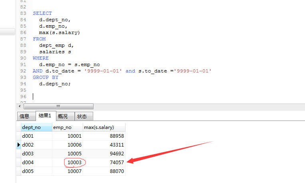Viewport: 305px width, 183px height.
Task: Select the d001 cell
Action: pos(36,136)
